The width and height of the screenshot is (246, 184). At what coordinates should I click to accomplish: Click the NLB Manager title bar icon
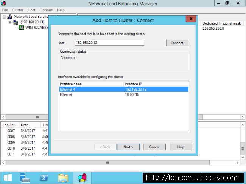pyautogui.click(x=3, y=3)
